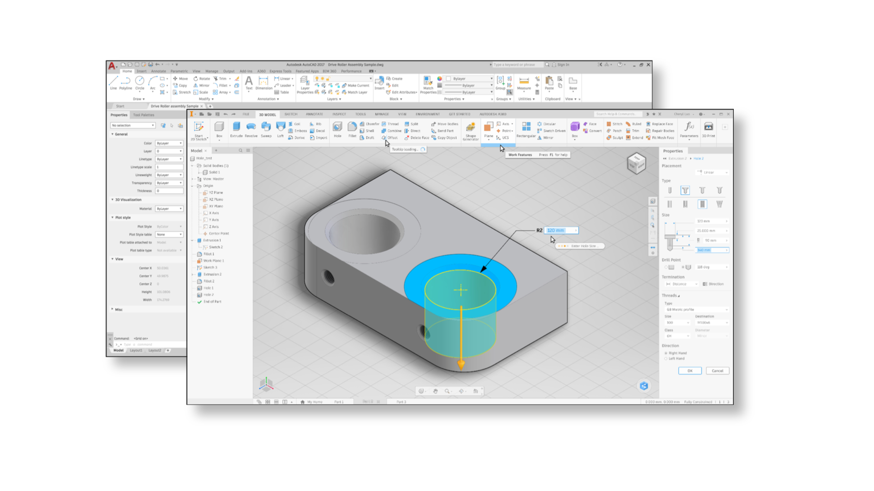
Task: Open the Termination Distance dropdown
Action: [681, 284]
